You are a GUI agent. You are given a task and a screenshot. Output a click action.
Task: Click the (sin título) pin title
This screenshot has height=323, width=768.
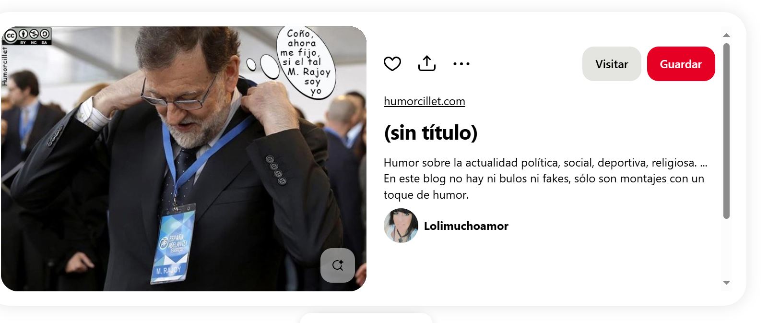431,133
